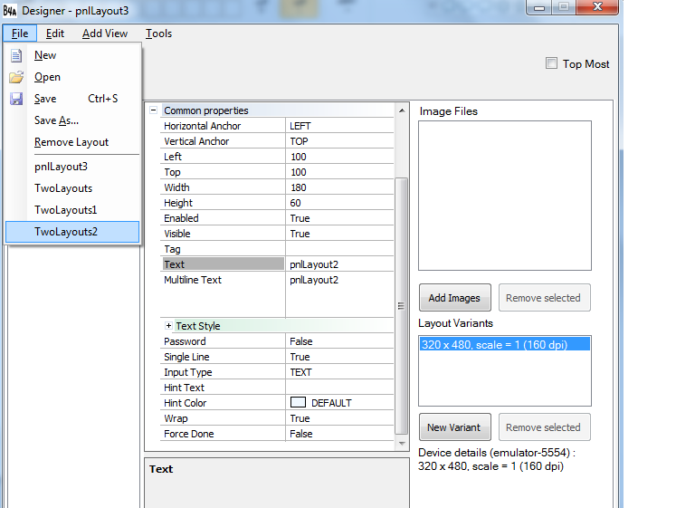
Task: Open the Add View menu
Action: click(x=105, y=34)
